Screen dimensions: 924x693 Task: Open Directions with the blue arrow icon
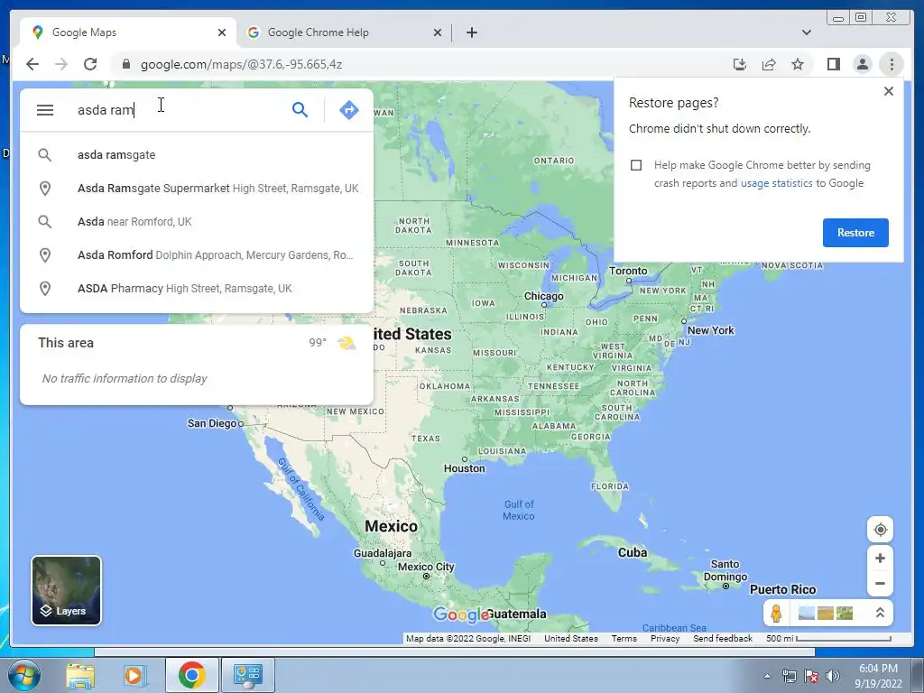coord(349,109)
